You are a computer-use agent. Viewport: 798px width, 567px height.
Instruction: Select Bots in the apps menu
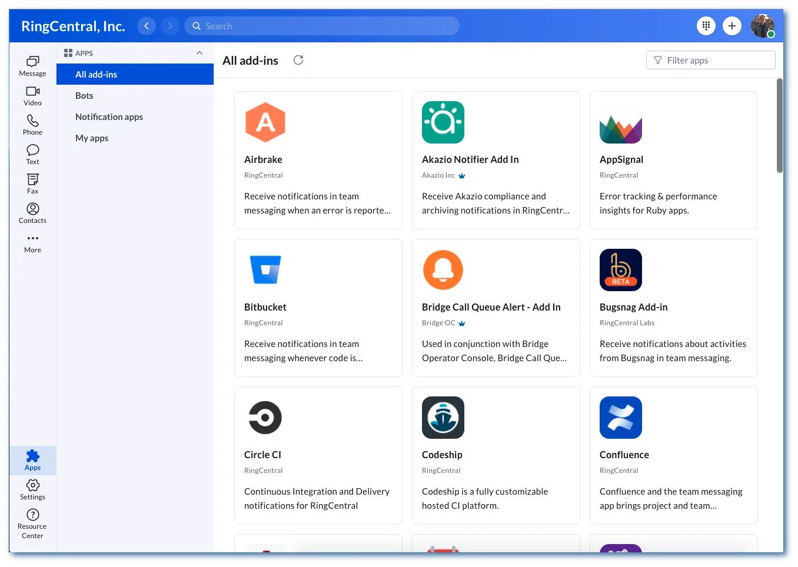84,96
